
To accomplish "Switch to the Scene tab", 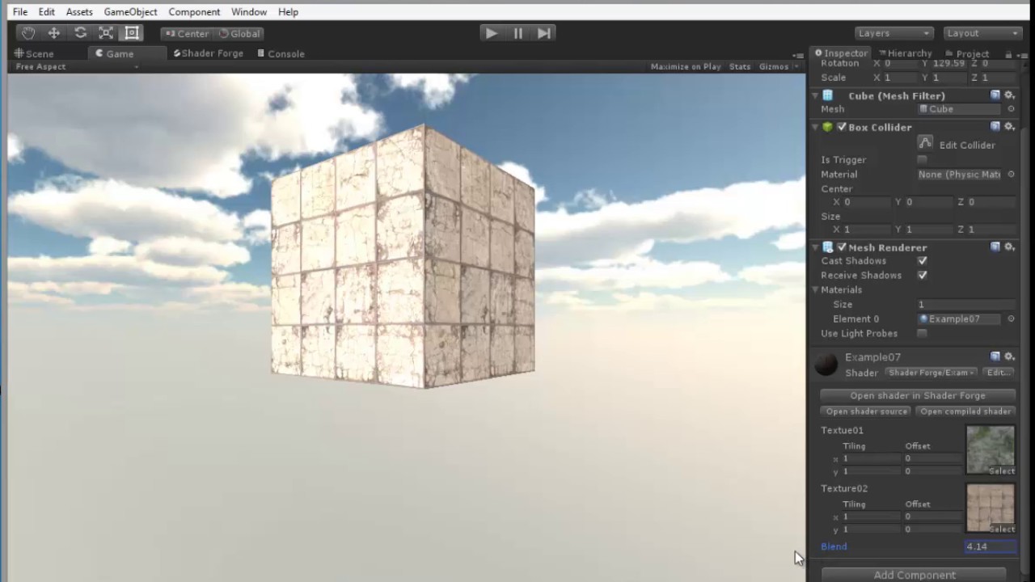I will pyautogui.click(x=40, y=53).
